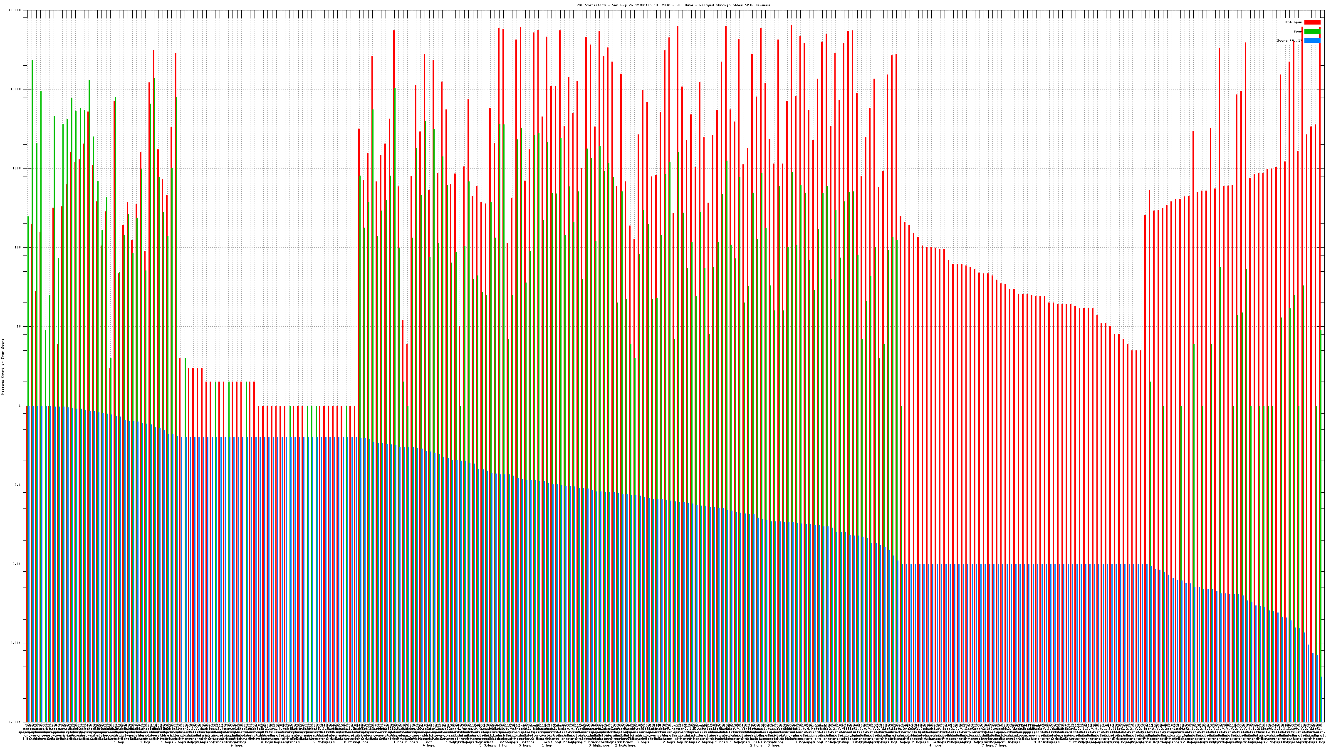
Task: Click the RBL Statistics chart title
Action: tap(673, 5)
